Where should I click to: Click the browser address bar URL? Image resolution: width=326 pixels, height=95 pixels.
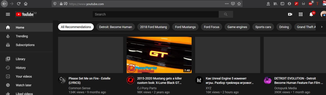[x=86, y=4]
